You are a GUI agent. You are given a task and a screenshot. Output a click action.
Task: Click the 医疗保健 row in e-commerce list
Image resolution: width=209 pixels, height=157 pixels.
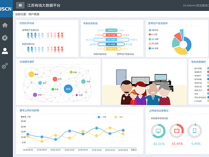[x=201, y=68]
